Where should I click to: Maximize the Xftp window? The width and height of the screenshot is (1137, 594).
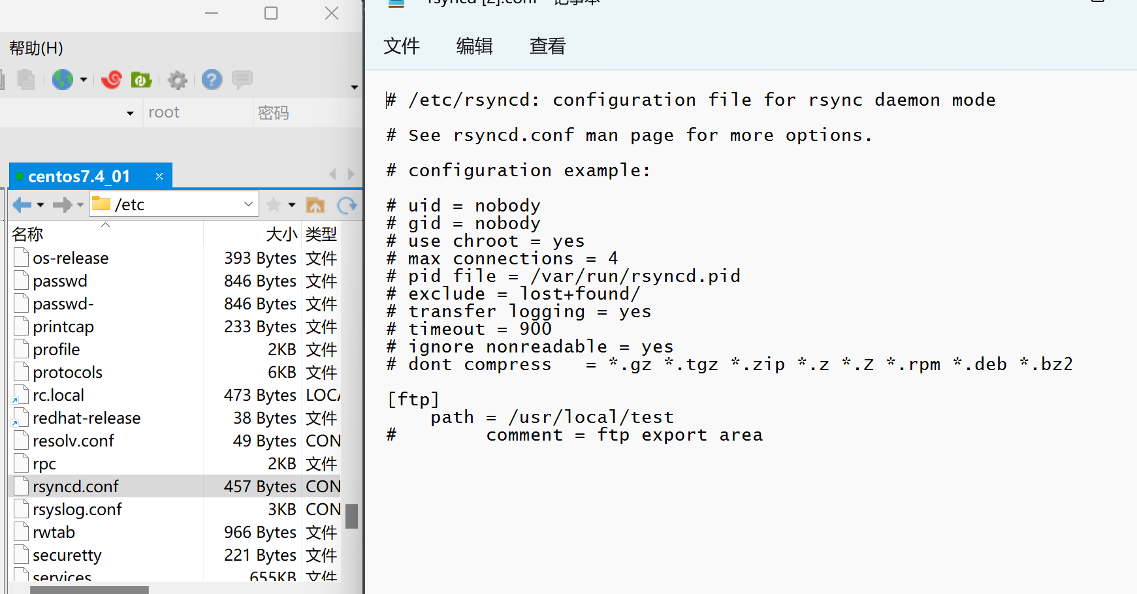(x=271, y=13)
